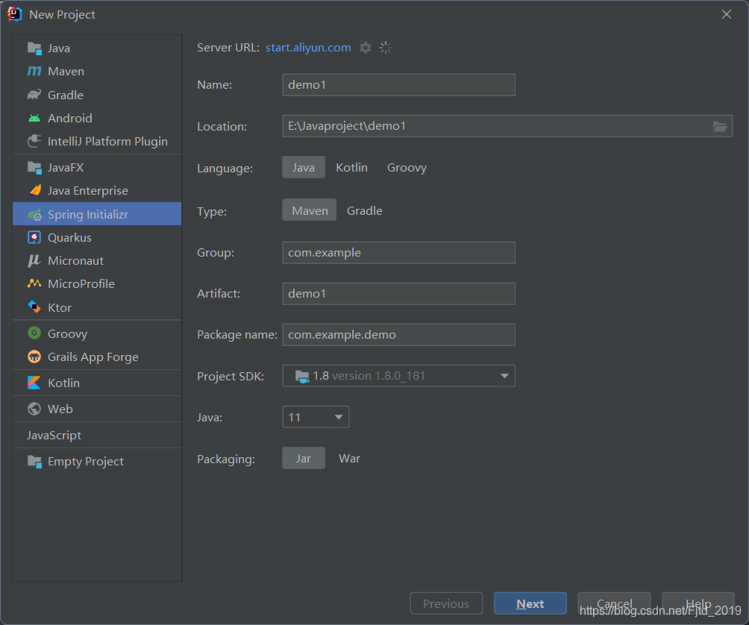Image resolution: width=749 pixels, height=625 pixels.
Task: Select Maven project category label
Action: [66, 71]
